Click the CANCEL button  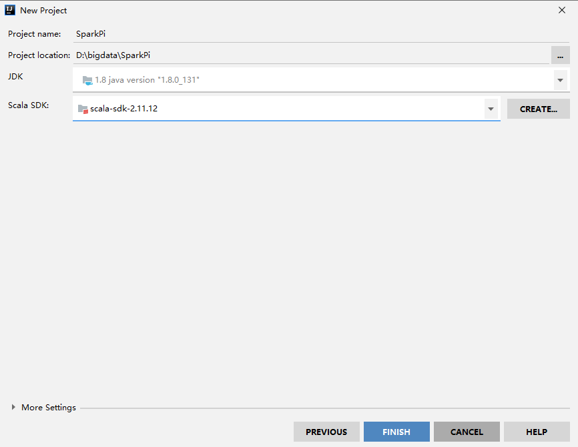pos(467,432)
